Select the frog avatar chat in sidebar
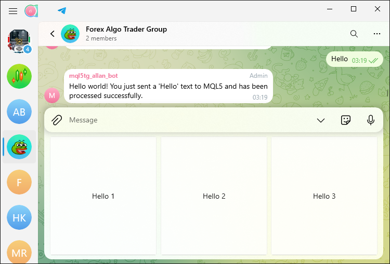390x264 pixels. pyautogui.click(x=19, y=147)
